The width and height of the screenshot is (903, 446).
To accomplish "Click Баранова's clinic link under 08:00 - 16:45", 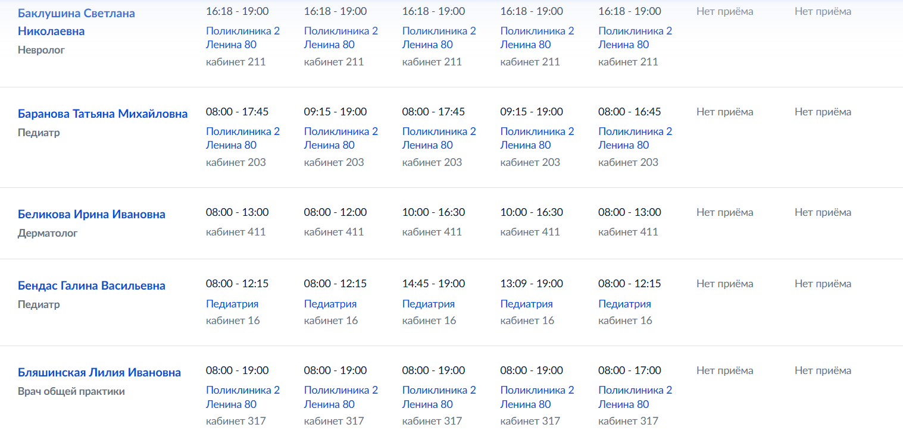I will point(635,138).
